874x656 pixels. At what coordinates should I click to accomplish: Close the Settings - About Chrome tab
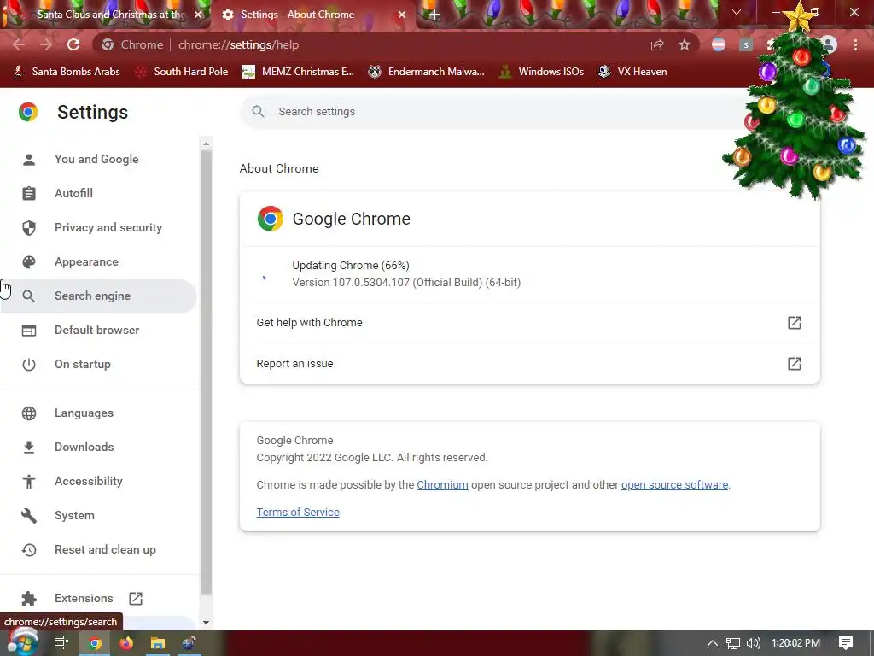[x=402, y=15]
